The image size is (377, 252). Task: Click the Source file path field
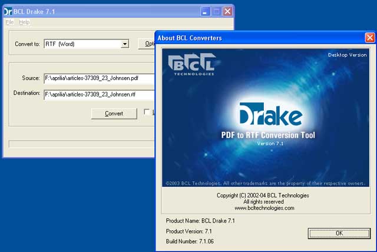(100, 78)
